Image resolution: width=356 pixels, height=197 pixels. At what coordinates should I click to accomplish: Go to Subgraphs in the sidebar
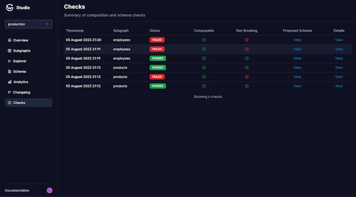(x=21, y=51)
